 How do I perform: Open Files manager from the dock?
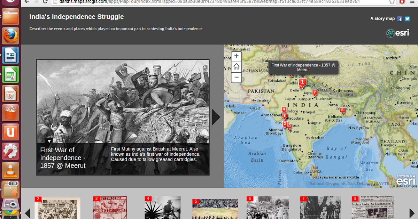10,17
